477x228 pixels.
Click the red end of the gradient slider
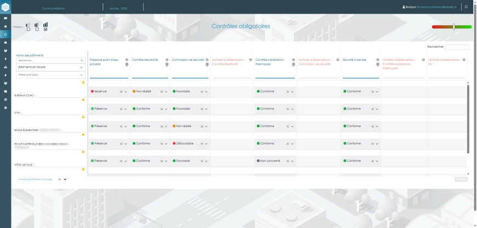pos(434,27)
